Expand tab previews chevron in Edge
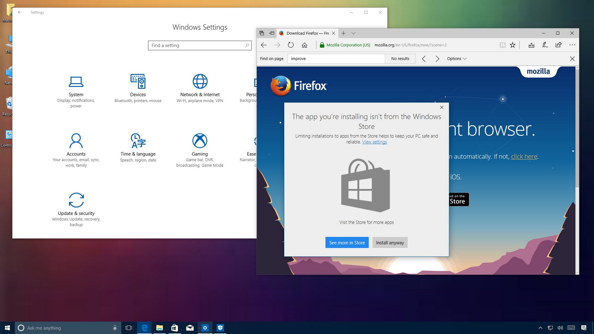 [x=353, y=33]
